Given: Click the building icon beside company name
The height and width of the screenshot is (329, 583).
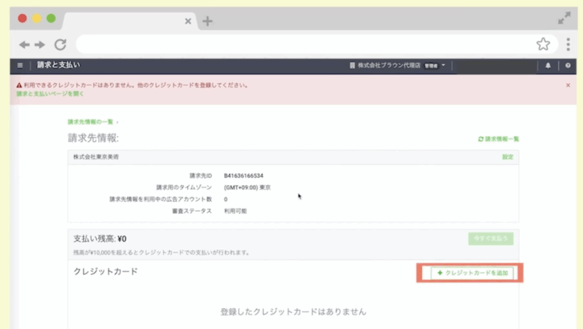Looking at the screenshot, I should (352, 66).
